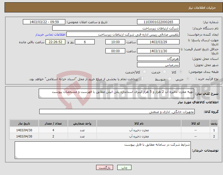Click the buyer notes textarea
Image resolution: width=223 pixels, height=175 pixels.
(103, 150)
